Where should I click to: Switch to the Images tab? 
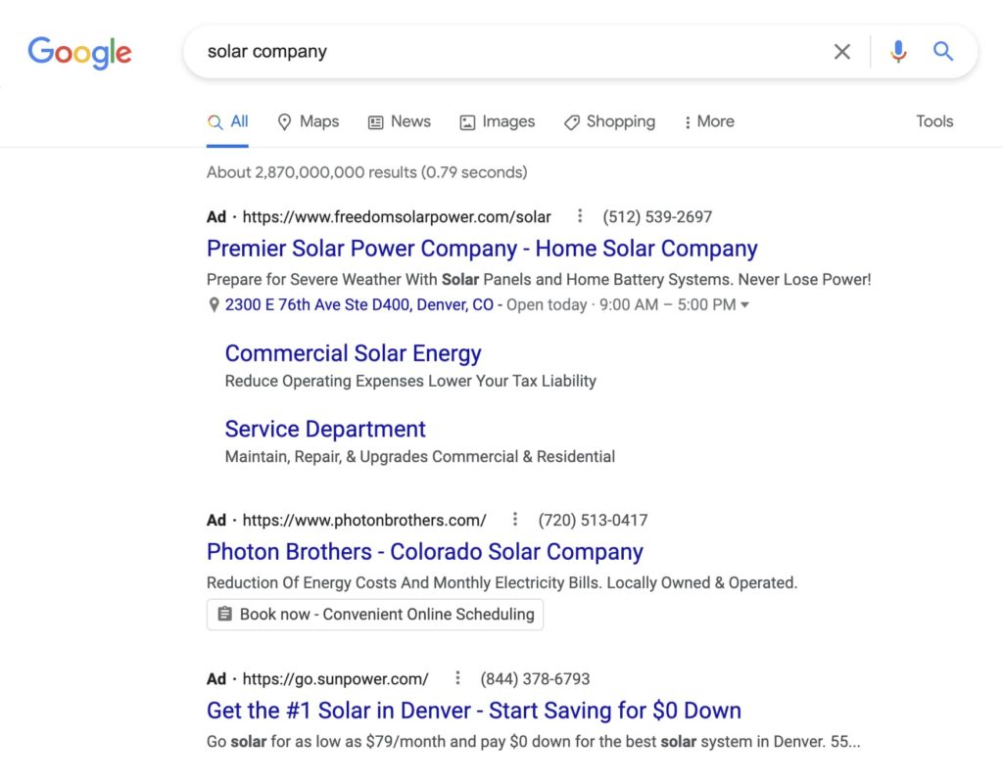click(x=498, y=121)
